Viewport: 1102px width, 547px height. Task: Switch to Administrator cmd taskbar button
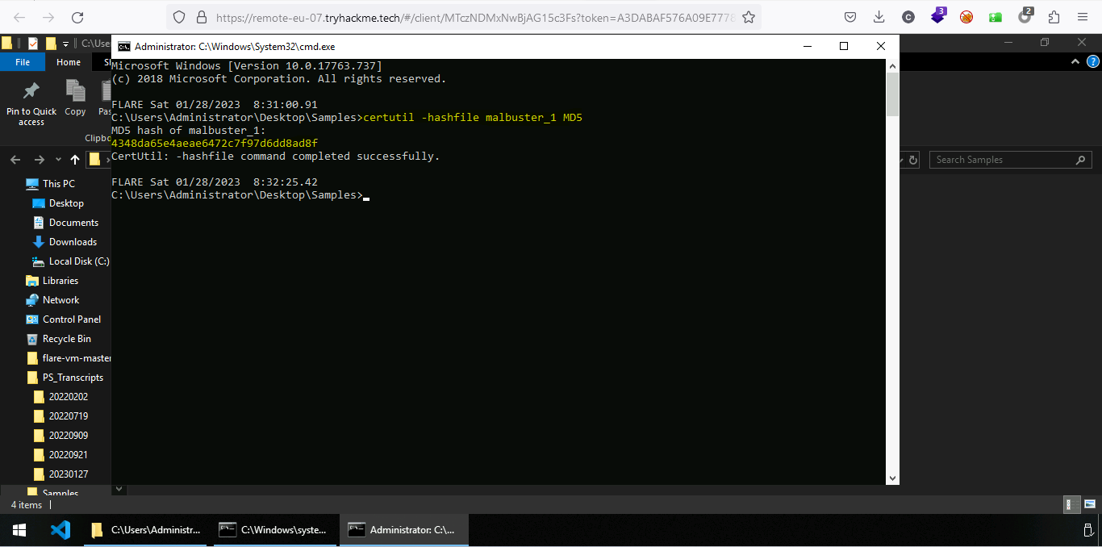click(x=403, y=530)
